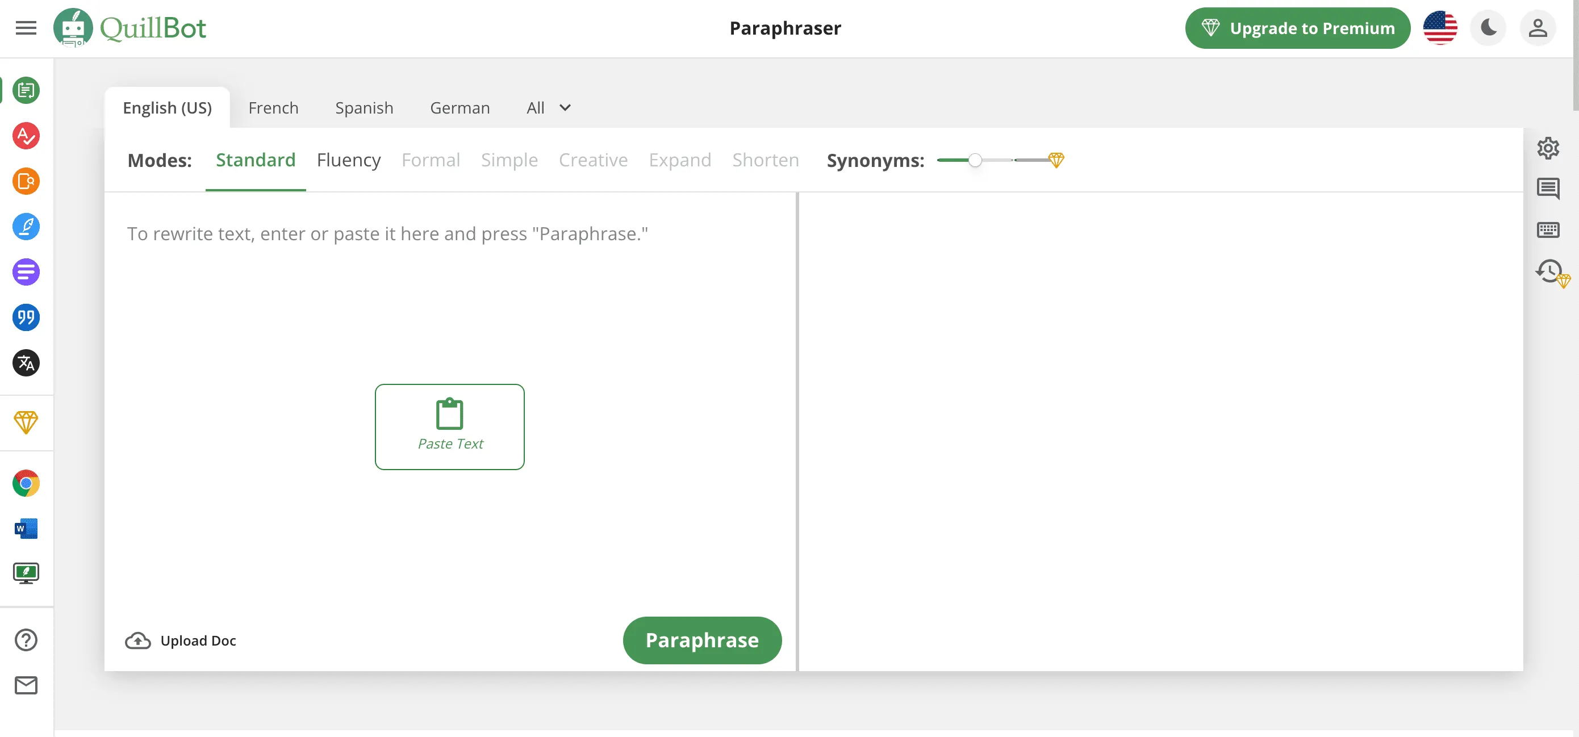Open the Translator sidebar icon
Screen dimensions: 1579x737
tap(26, 363)
